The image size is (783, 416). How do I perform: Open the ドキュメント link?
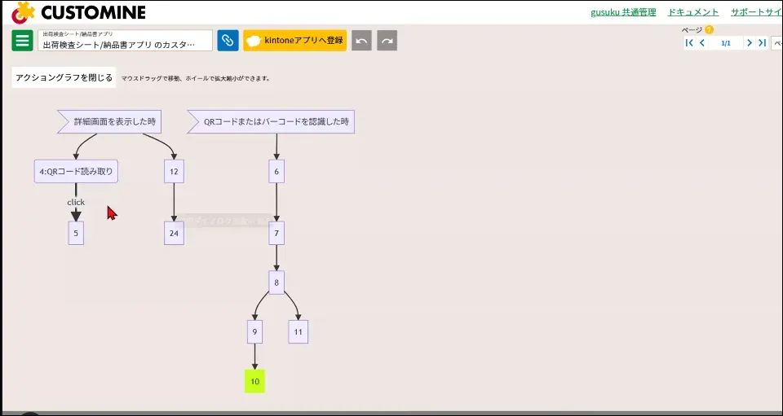693,12
